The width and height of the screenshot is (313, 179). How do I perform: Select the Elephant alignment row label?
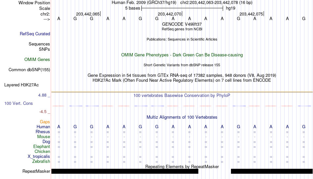(x=42, y=146)
